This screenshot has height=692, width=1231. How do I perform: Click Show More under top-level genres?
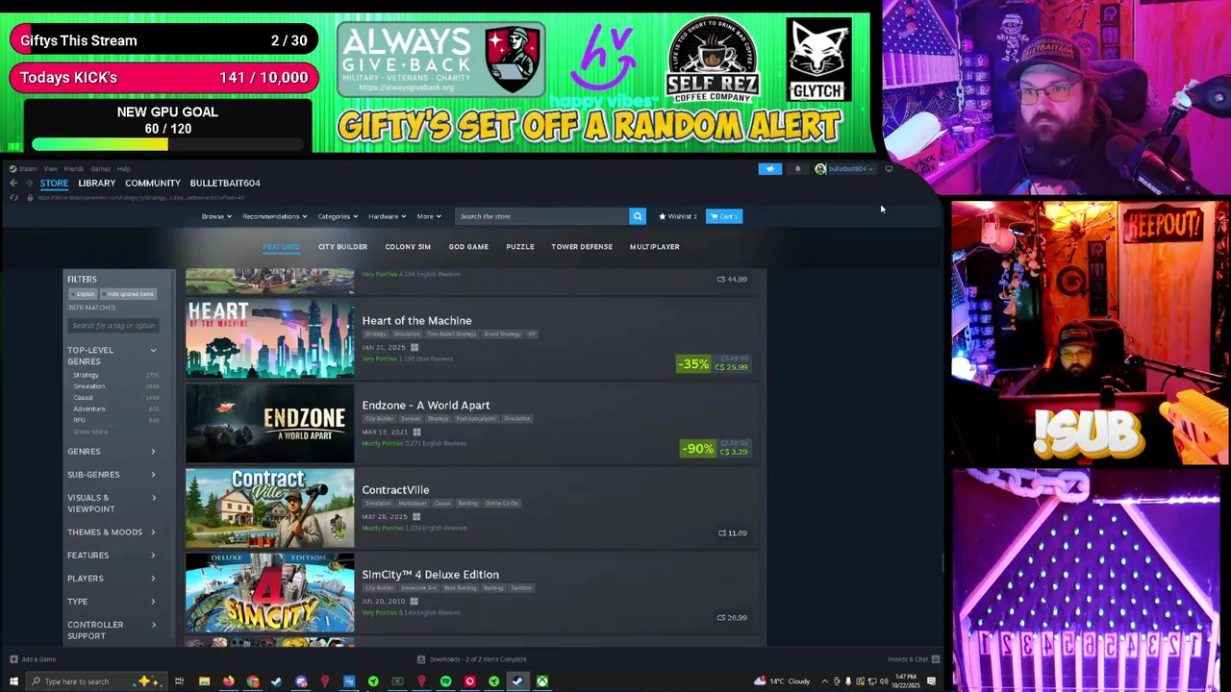coord(90,432)
